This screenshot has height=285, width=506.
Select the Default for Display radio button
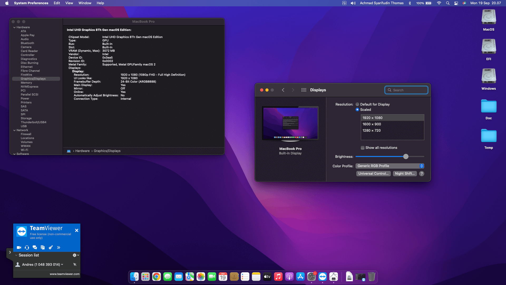(x=357, y=104)
